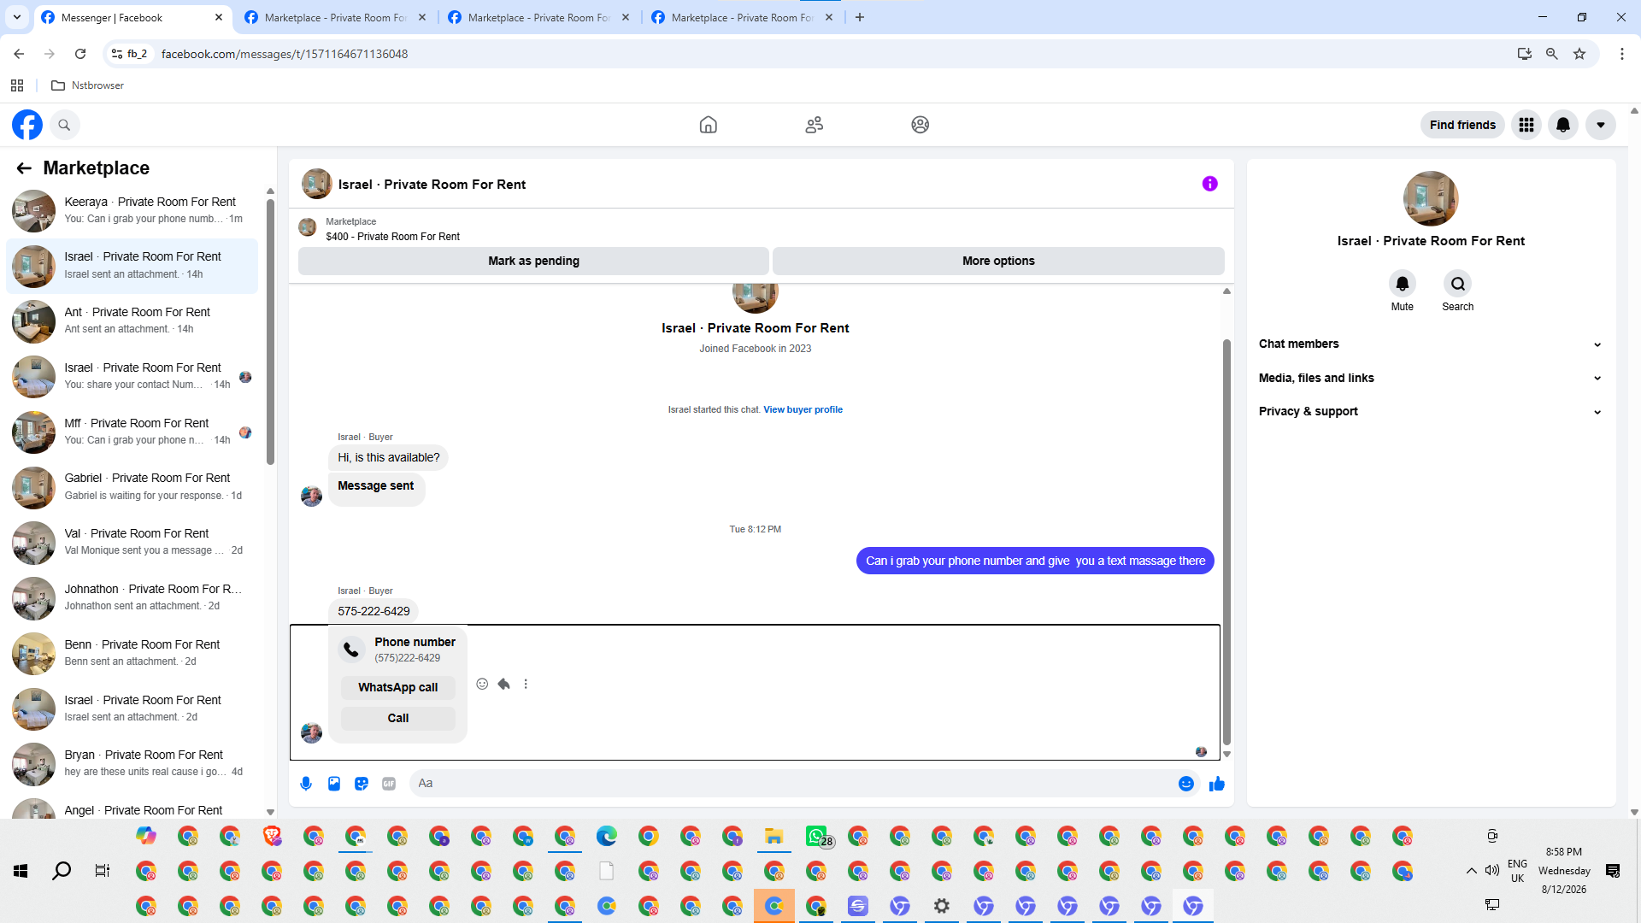Viewport: 1641px width, 923px height.
Task: Expand the Chat members section
Action: point(1430,344)
